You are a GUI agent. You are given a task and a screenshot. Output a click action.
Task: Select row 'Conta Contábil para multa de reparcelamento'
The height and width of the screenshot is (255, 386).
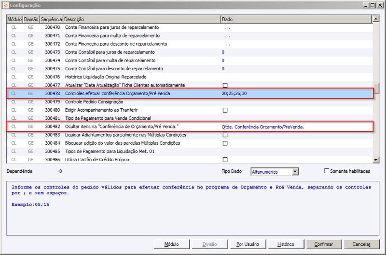point(189,61)
